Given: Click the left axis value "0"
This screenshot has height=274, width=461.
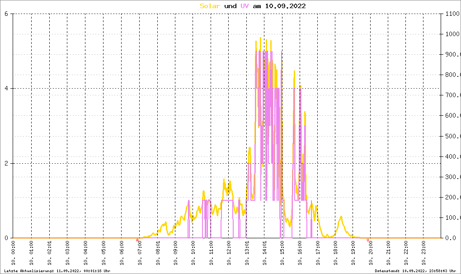Looking at the screenshot, I should coord(6,238).
